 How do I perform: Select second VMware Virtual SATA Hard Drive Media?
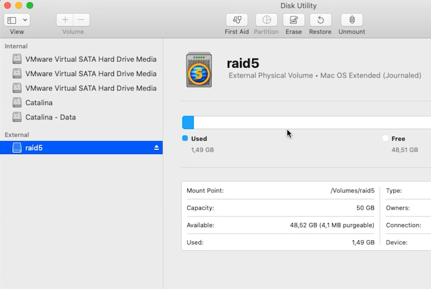(81, 74)
